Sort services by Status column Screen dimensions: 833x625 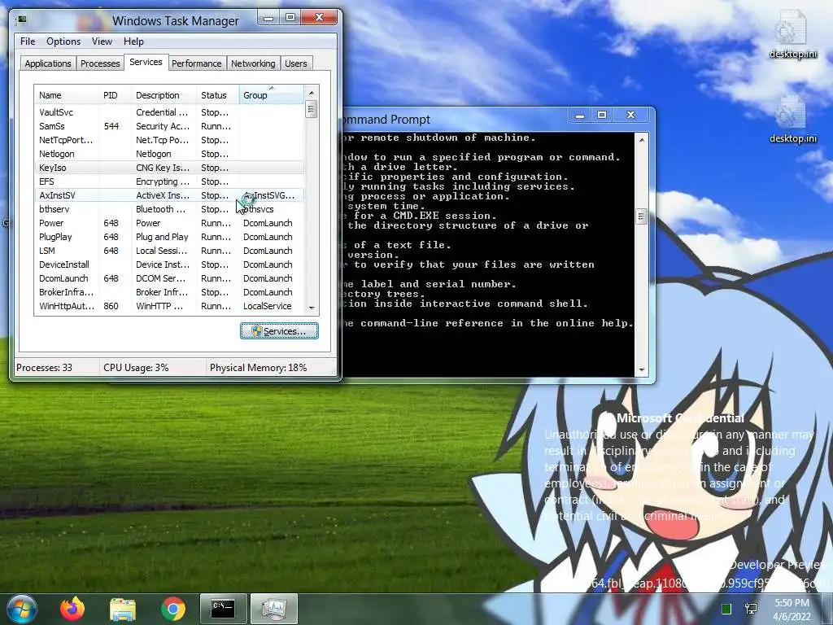218,95
